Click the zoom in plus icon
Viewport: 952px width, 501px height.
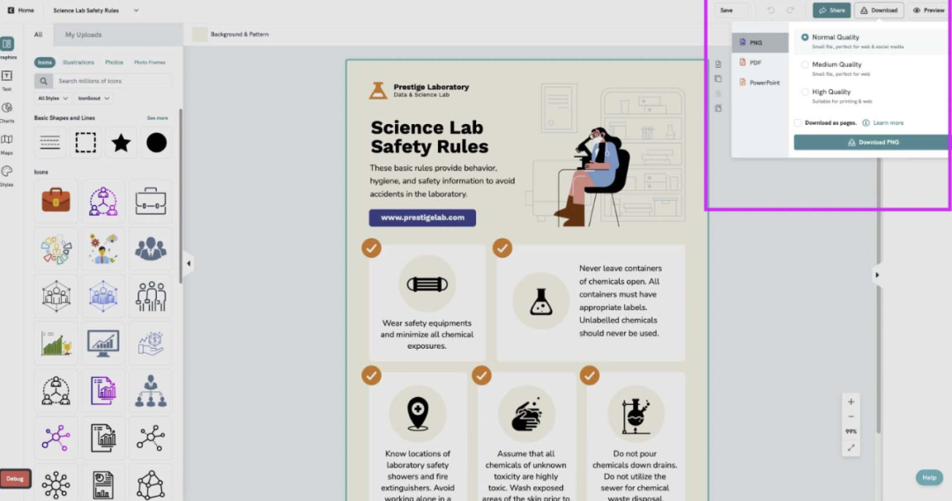[851, 402]
